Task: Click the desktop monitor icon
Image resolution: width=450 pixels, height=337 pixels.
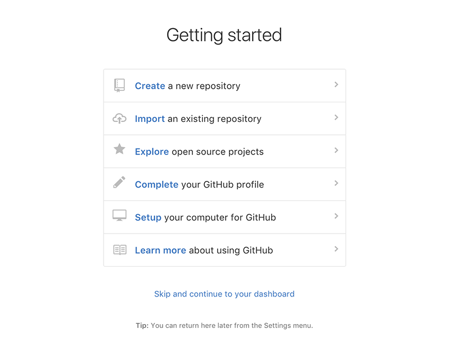Action: tap(119, 216)
